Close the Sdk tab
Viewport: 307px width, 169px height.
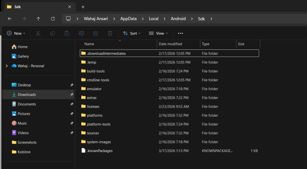[x=70, y=7]
